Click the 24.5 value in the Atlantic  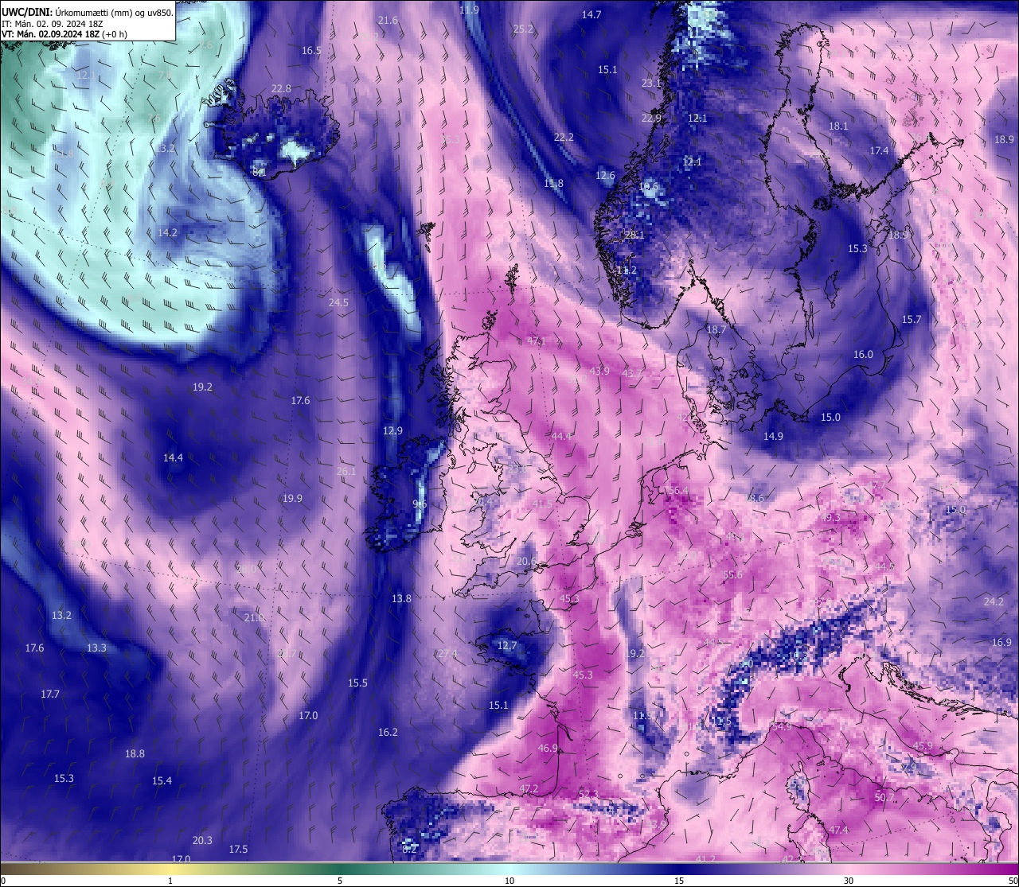338,302
